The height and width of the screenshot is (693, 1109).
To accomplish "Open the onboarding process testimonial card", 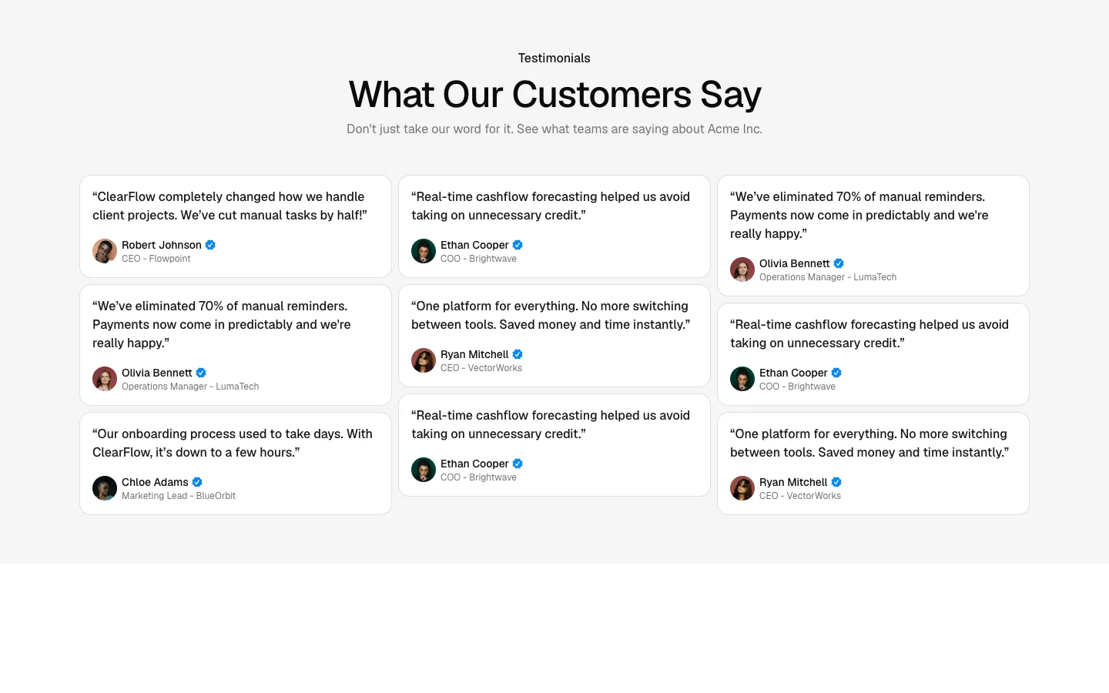I will (236, 464).
